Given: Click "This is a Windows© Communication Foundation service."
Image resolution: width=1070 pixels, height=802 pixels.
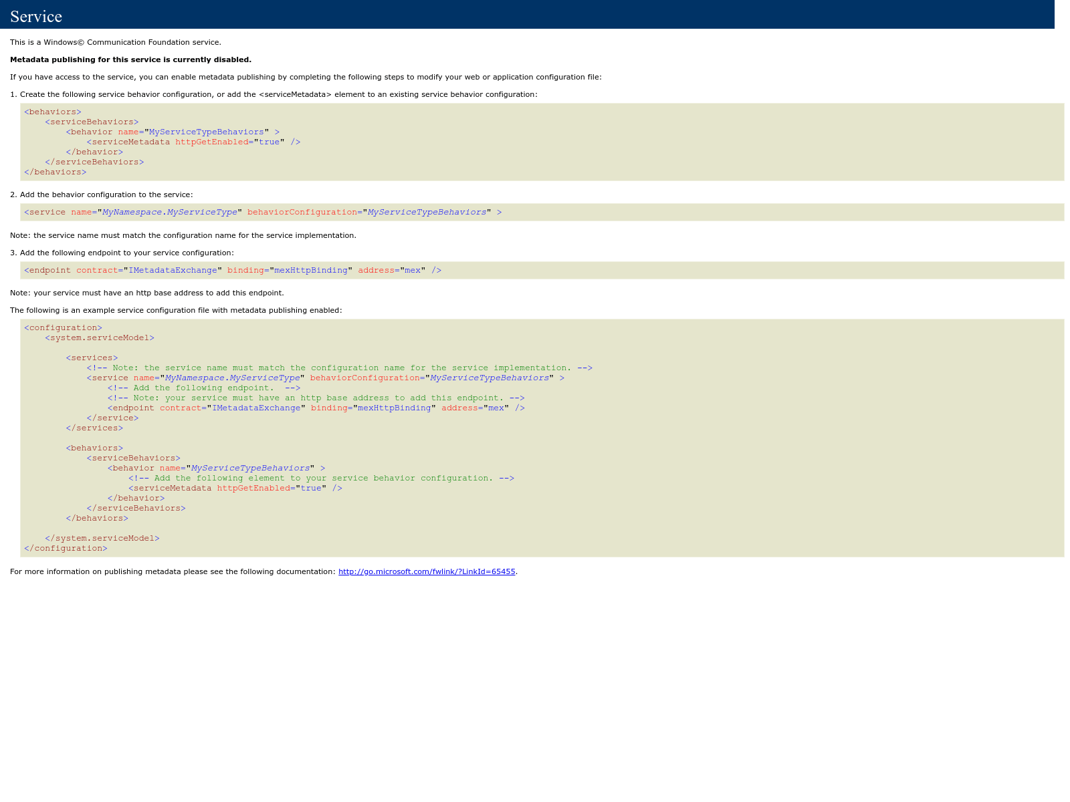Looking at the screenshot, I should point(116,42).
